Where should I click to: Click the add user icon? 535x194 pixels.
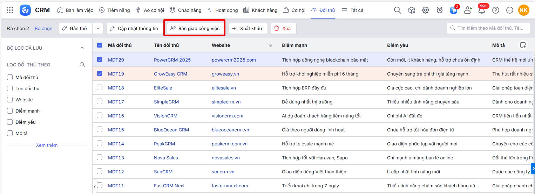point(468,10)
